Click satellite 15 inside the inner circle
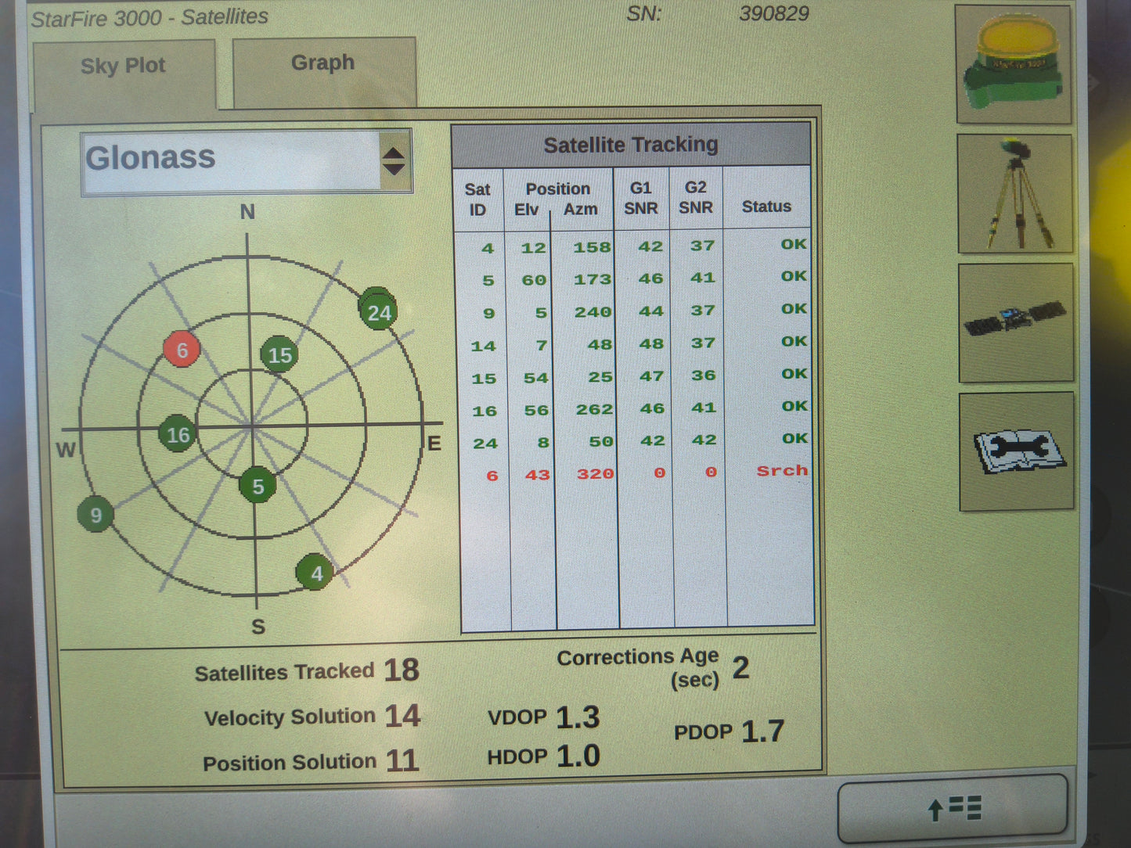 click(x=279, y=355)
